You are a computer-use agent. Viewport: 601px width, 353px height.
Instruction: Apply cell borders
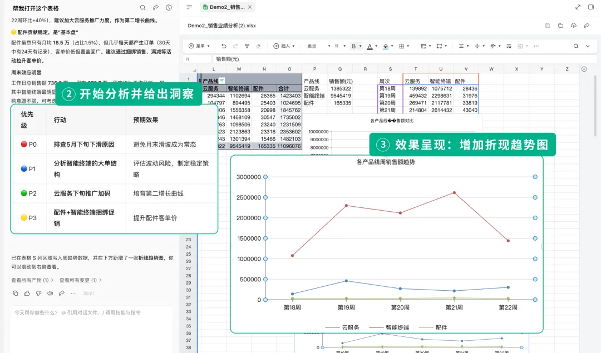(402, 46)
